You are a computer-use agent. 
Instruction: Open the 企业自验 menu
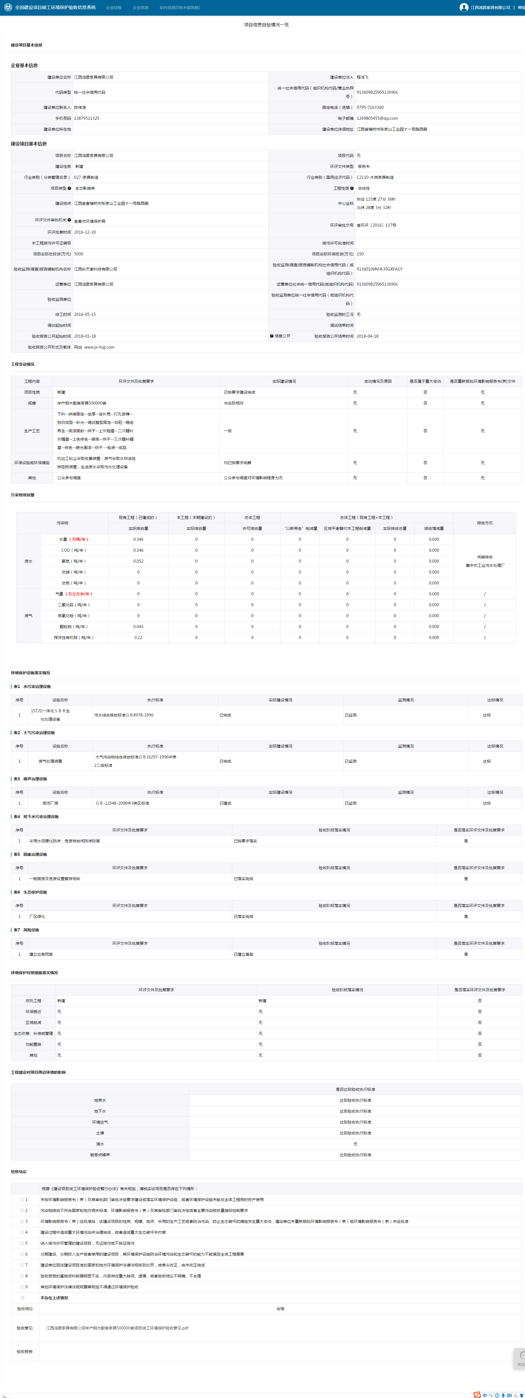tap(114, 8)
